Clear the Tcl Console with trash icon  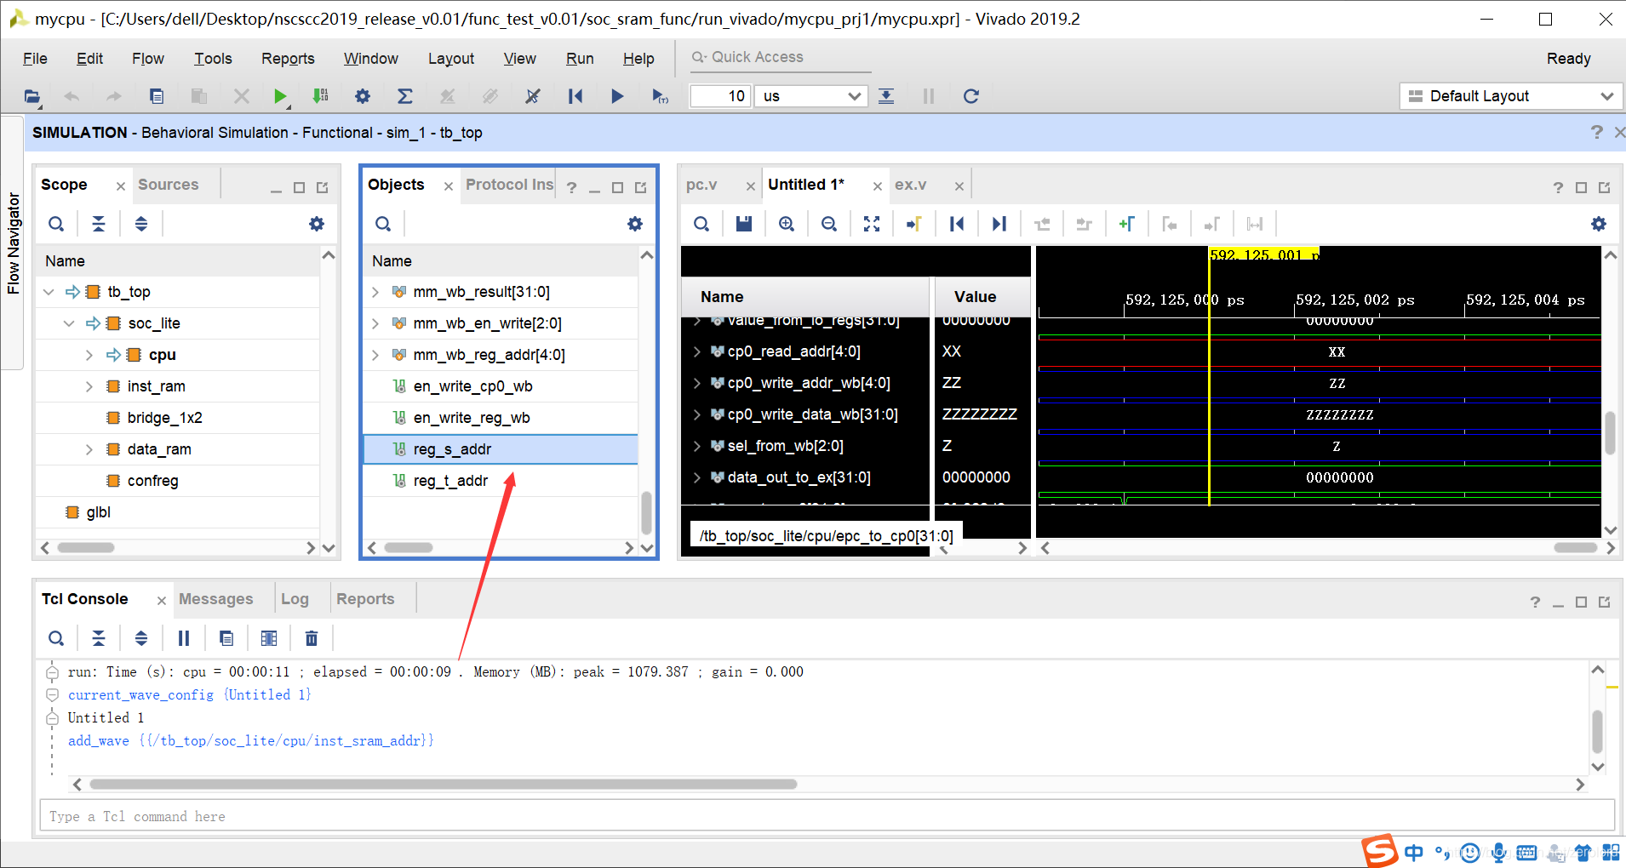[312, 638]
